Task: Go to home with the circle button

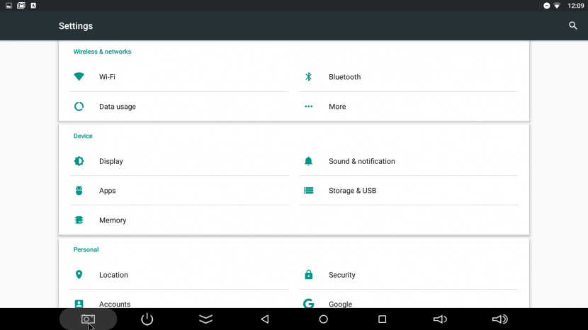Action: click(x=323, y=319)
